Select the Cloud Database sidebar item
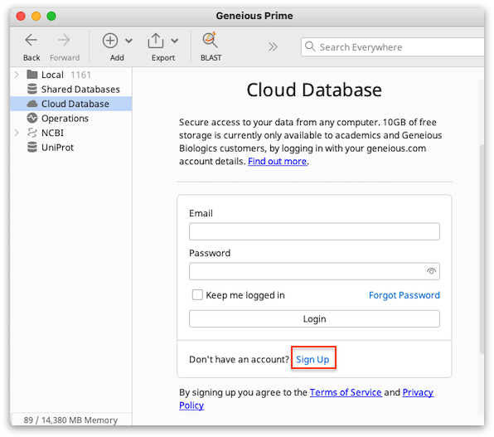 point(71,104)
